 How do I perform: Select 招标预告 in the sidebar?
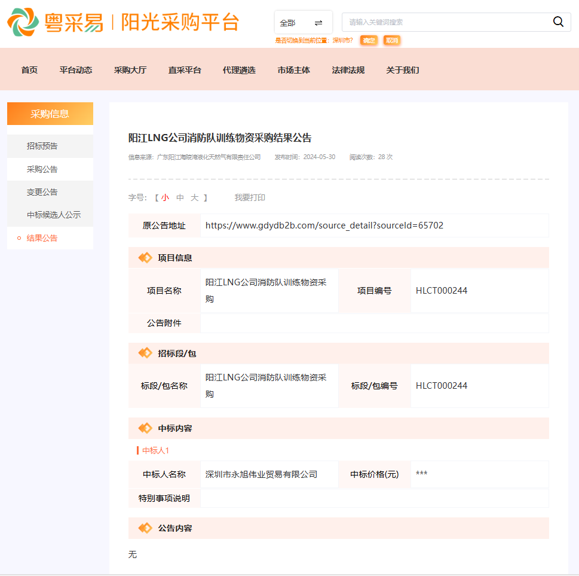42,146
